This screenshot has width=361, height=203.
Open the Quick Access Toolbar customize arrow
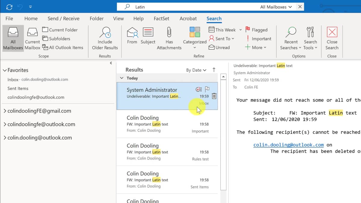(x=31, y=7)
